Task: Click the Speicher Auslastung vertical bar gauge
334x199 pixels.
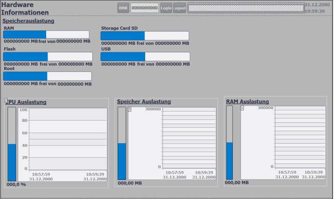Action: (122, 143)
